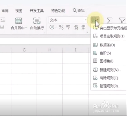Viewport: 127px width, 116px height.
Task: Open the 审阅 ribbon tab
Action: tap(5, 11)
